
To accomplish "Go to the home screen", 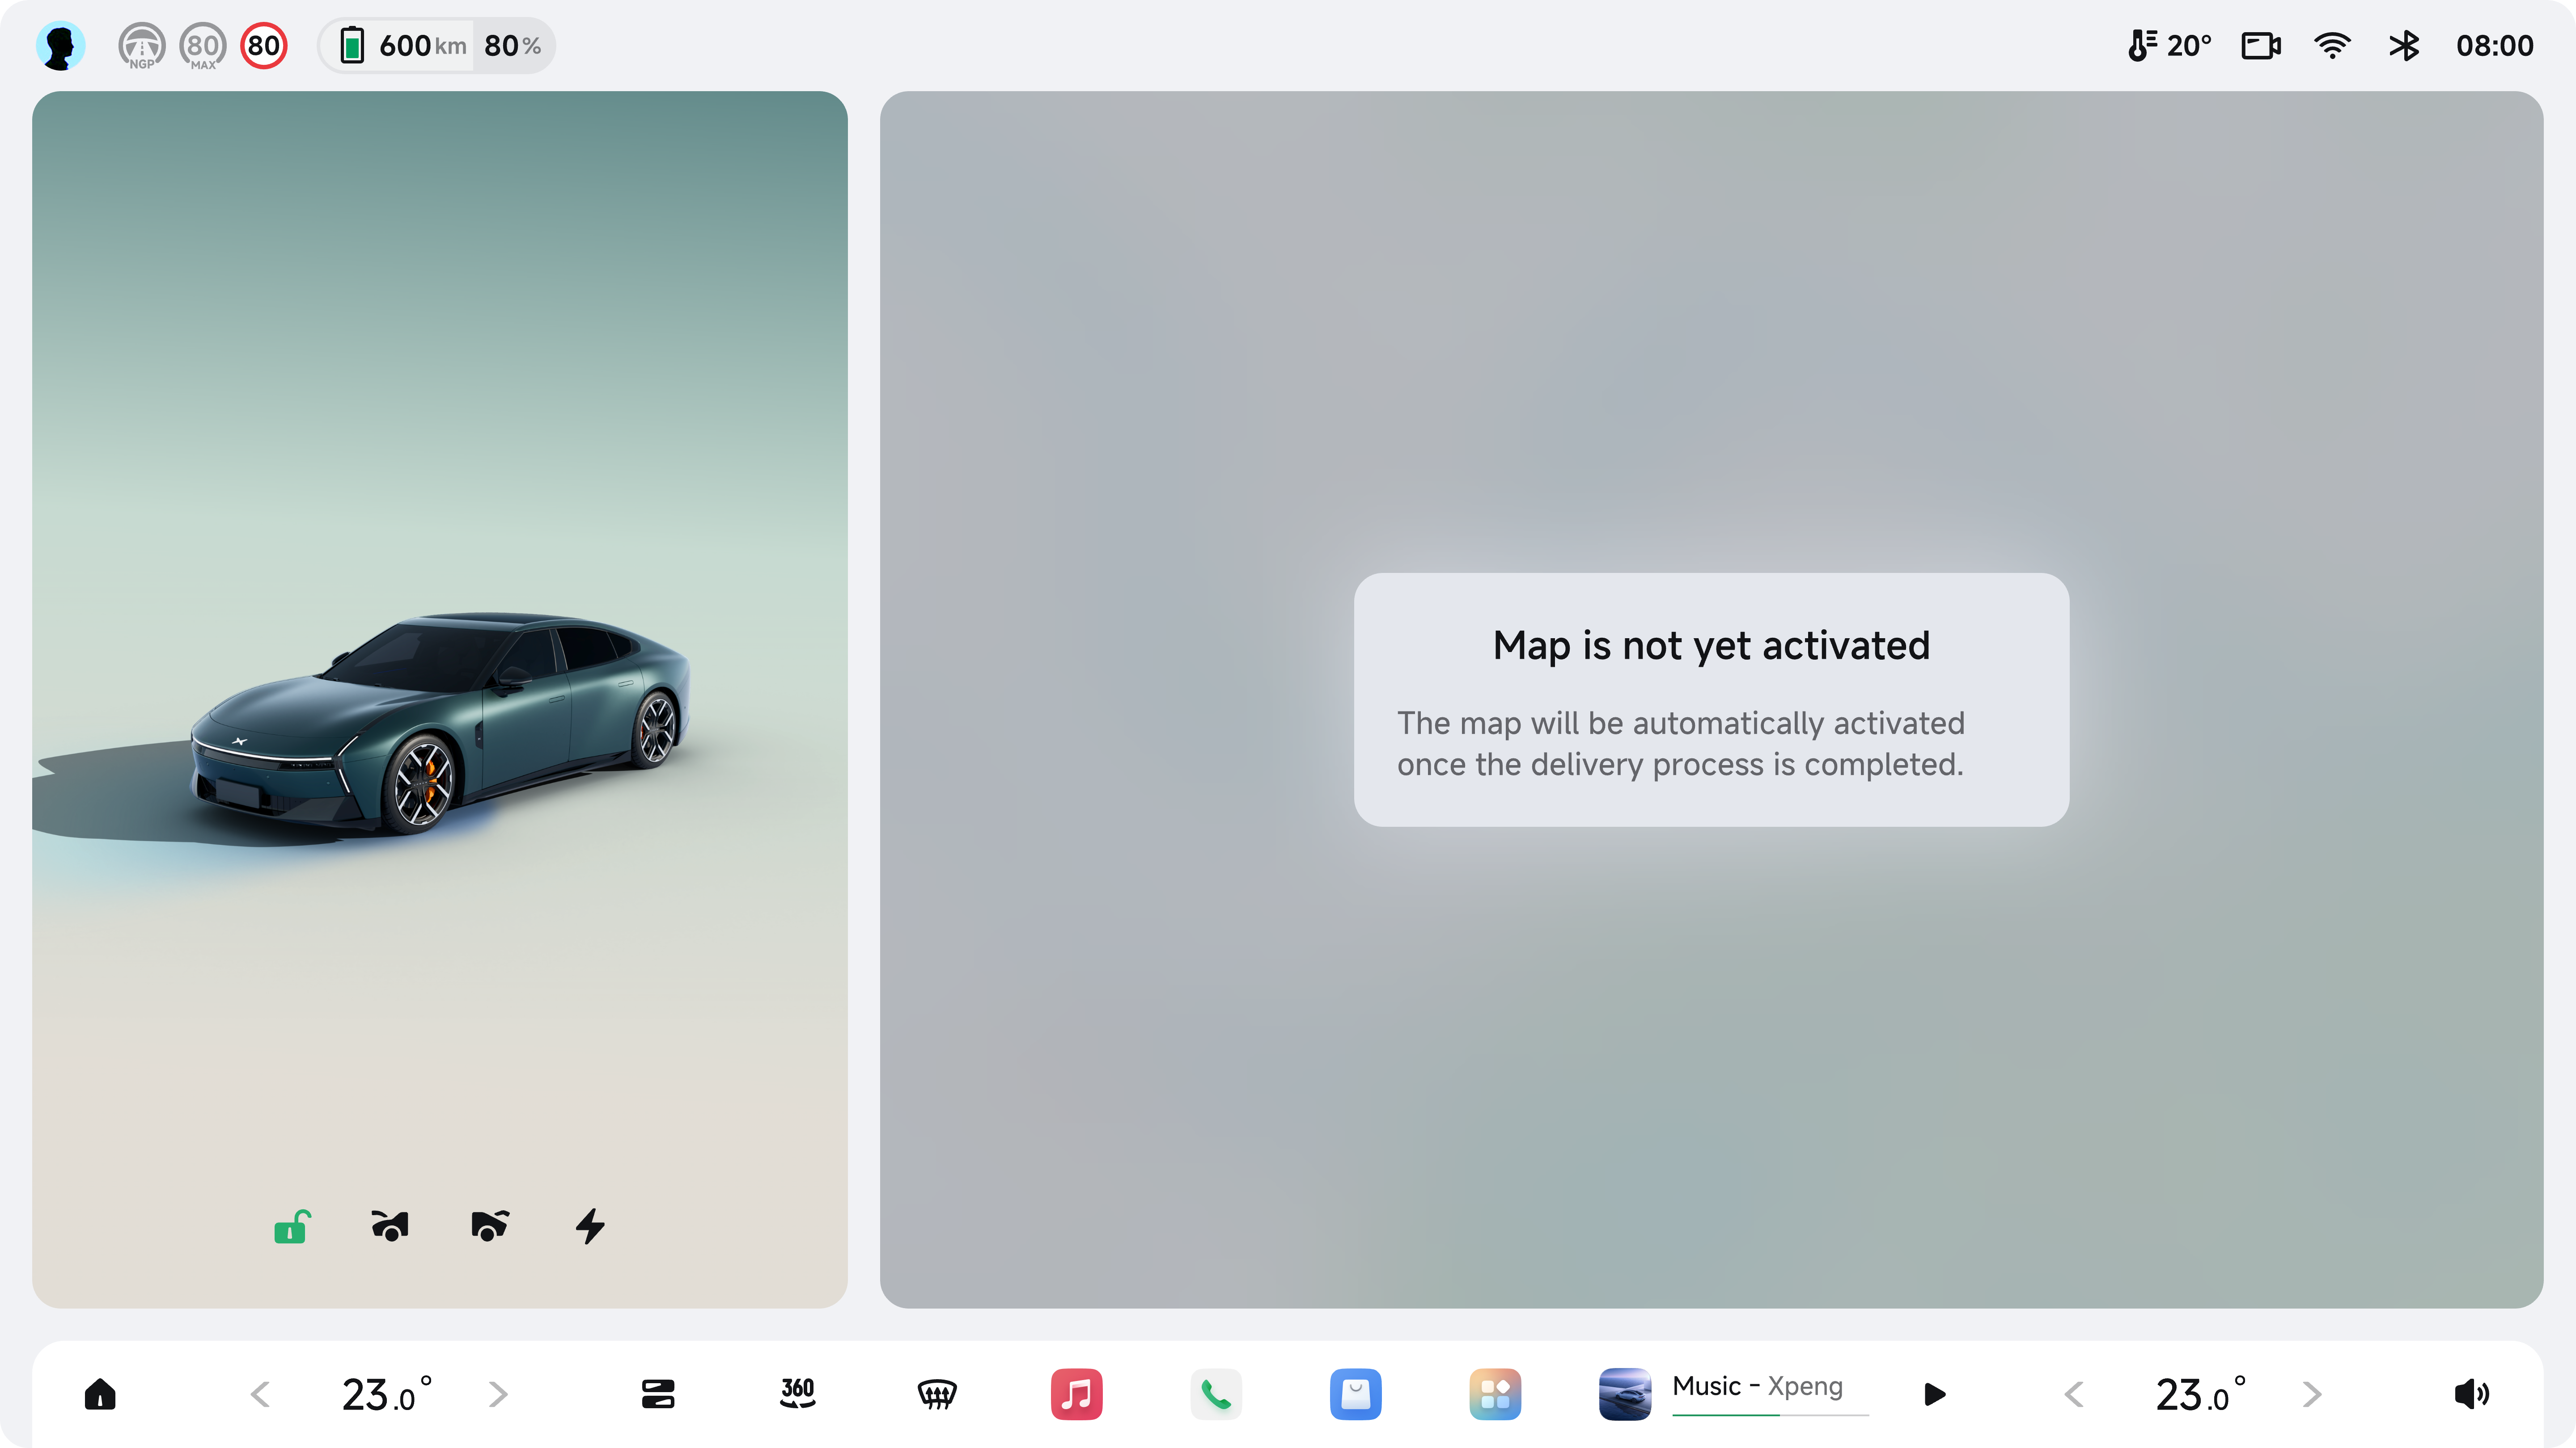I will pyautogui.click(x=100, y=1394).
